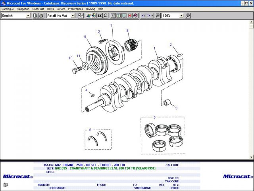Select callout number 5 main bearings set
Screen dimensions: 254x191
coord(154,117)
